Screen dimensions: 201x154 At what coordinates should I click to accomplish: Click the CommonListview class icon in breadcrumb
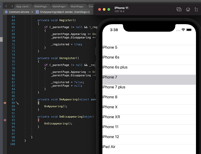[6, 12]
